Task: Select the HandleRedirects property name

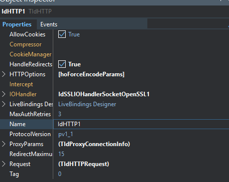Action: (x=31, y=64)
